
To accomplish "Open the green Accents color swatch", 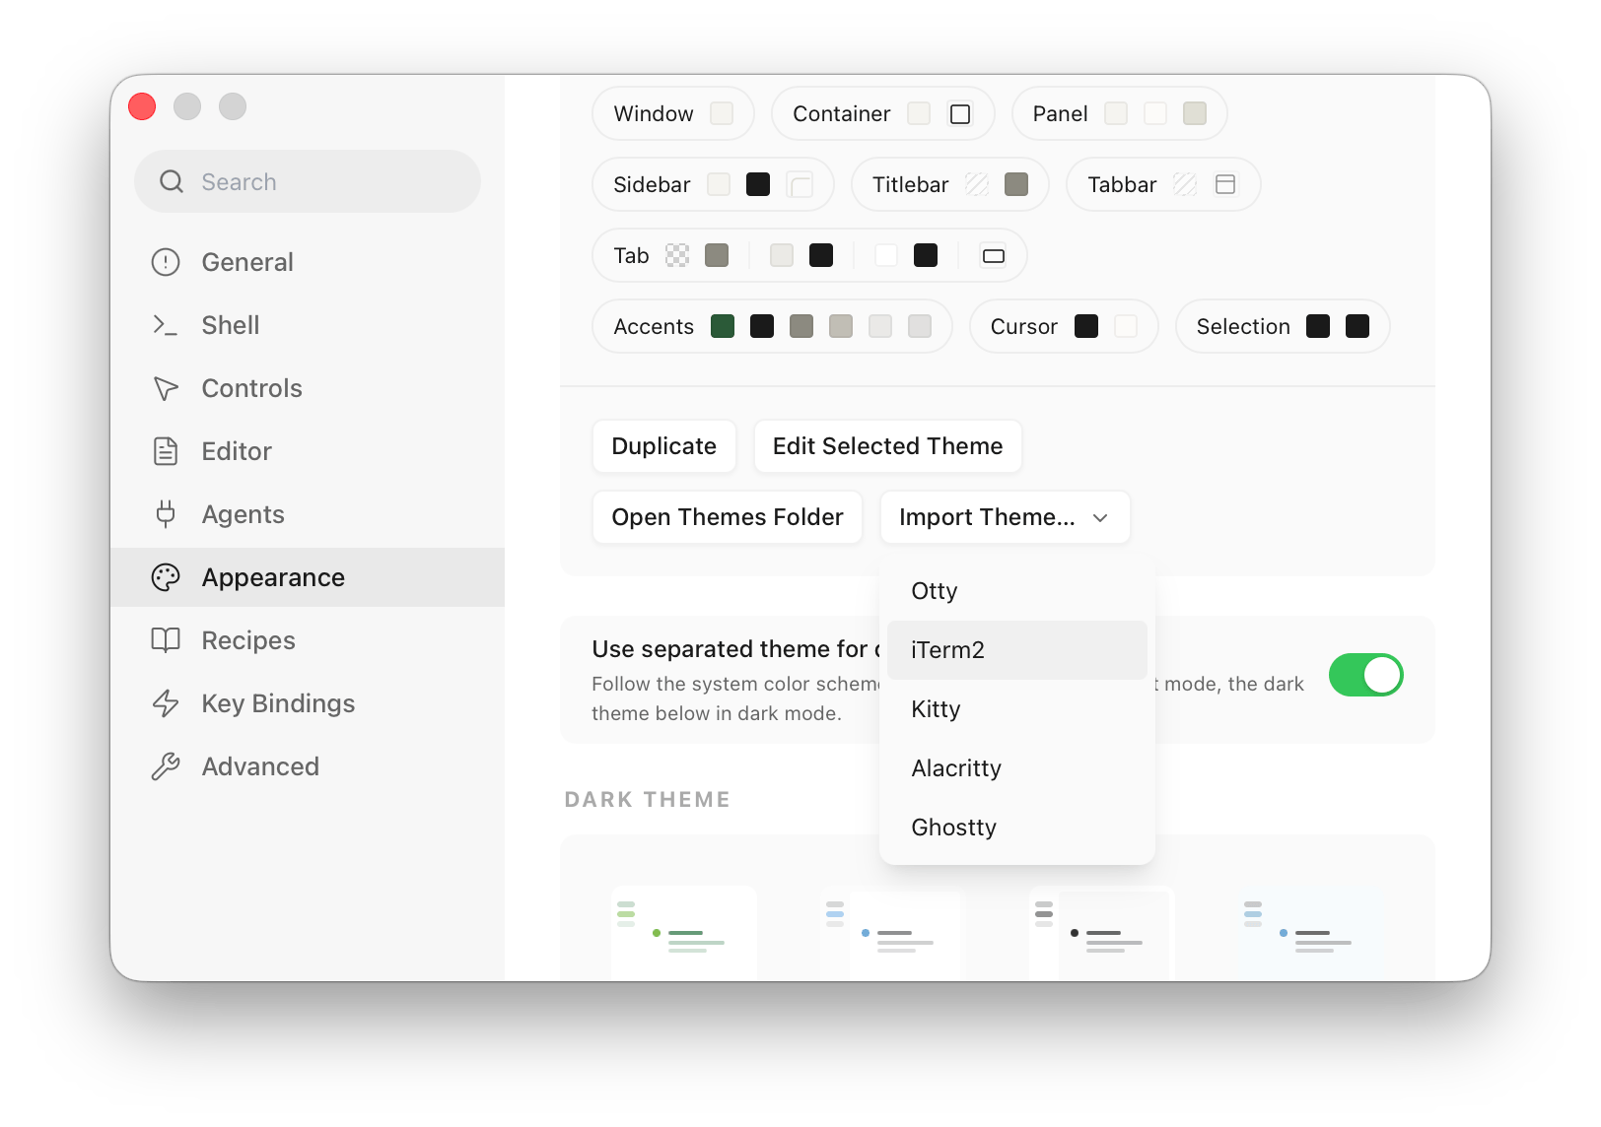I will coord(723,327).
